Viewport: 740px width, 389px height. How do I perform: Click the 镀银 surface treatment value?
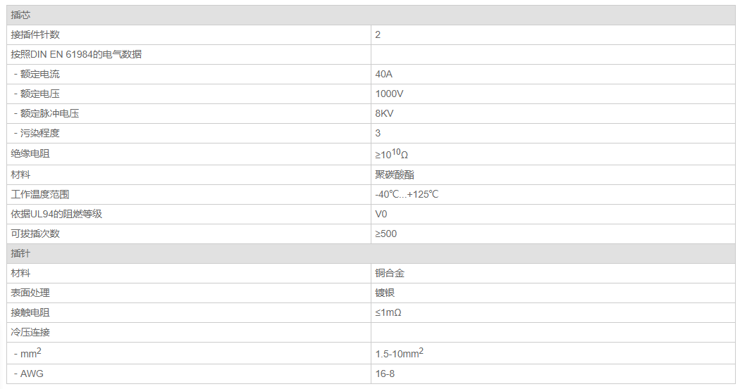tap(385, 293)
